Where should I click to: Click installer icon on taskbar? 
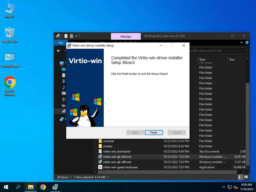[55, 187]
